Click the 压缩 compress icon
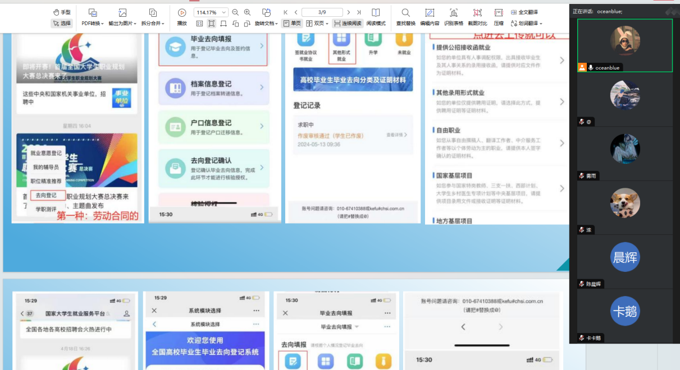Viewport: 680px width, 370px height. [498, 13]
